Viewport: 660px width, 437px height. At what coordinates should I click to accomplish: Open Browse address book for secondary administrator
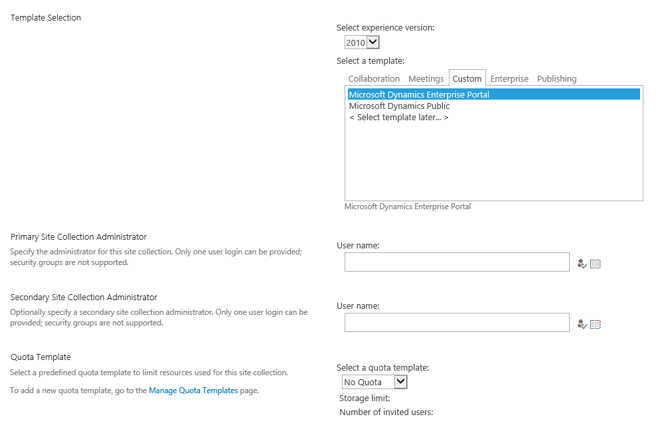pyautogui.click(x=596, y=324)
